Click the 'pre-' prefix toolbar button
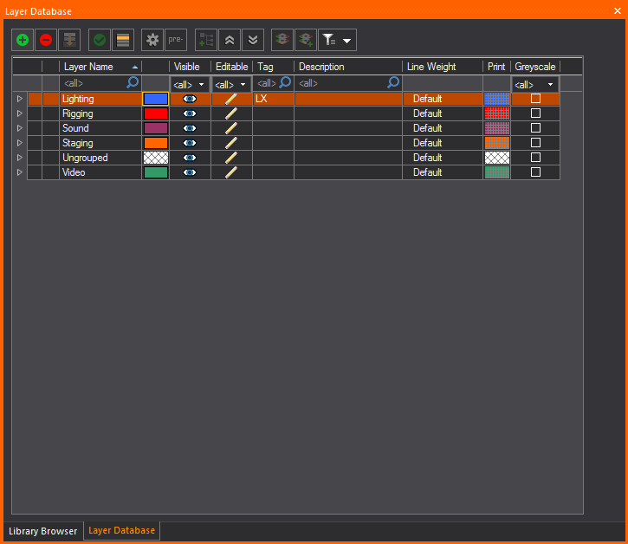This screenshot has height=544, width=628. tap(176, 40)
